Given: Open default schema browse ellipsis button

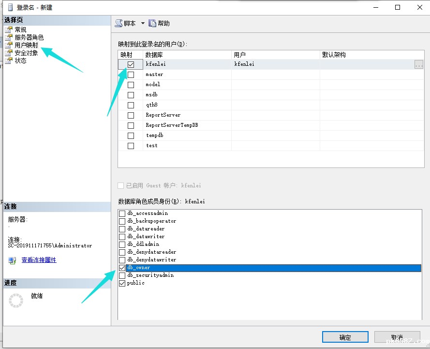Looking at the screenshot, I should tap(419, 64).
